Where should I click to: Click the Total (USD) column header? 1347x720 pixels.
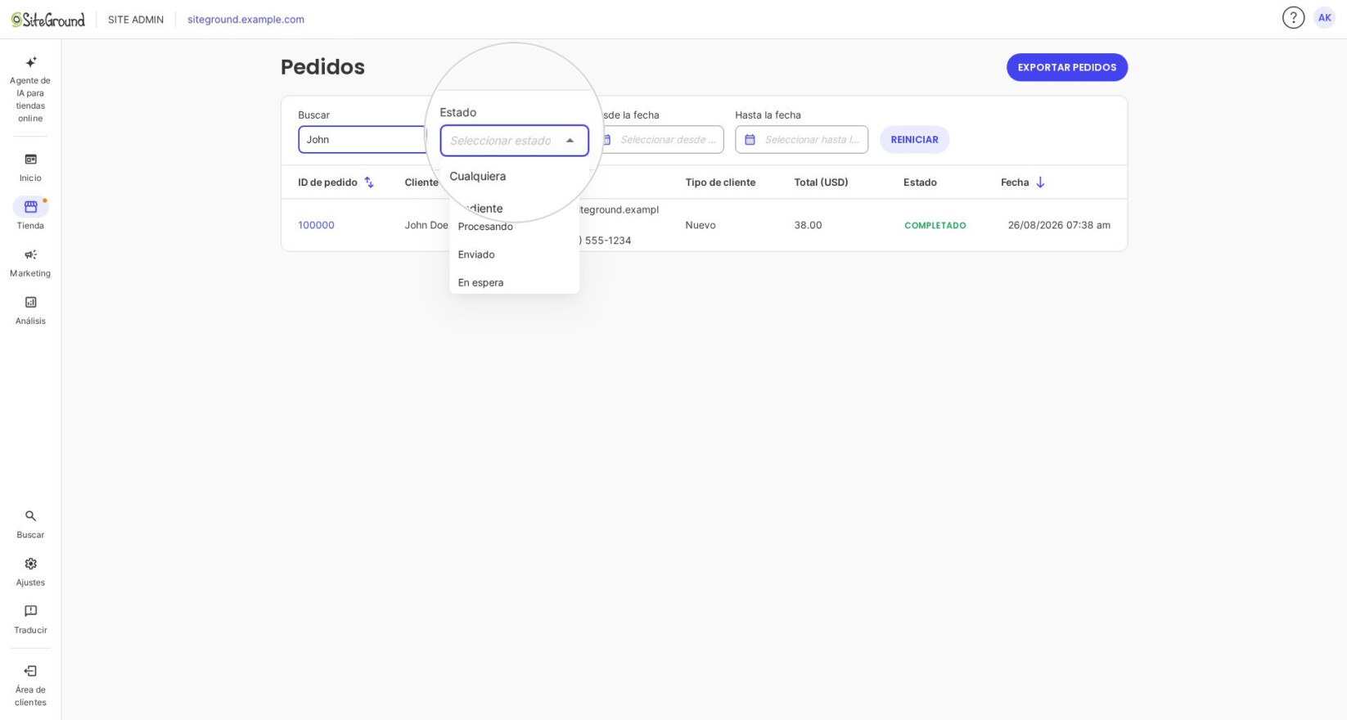(x=821, y=182)
